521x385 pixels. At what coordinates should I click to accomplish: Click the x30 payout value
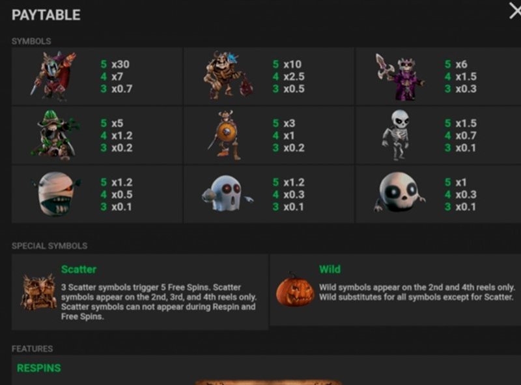(120, 64)
